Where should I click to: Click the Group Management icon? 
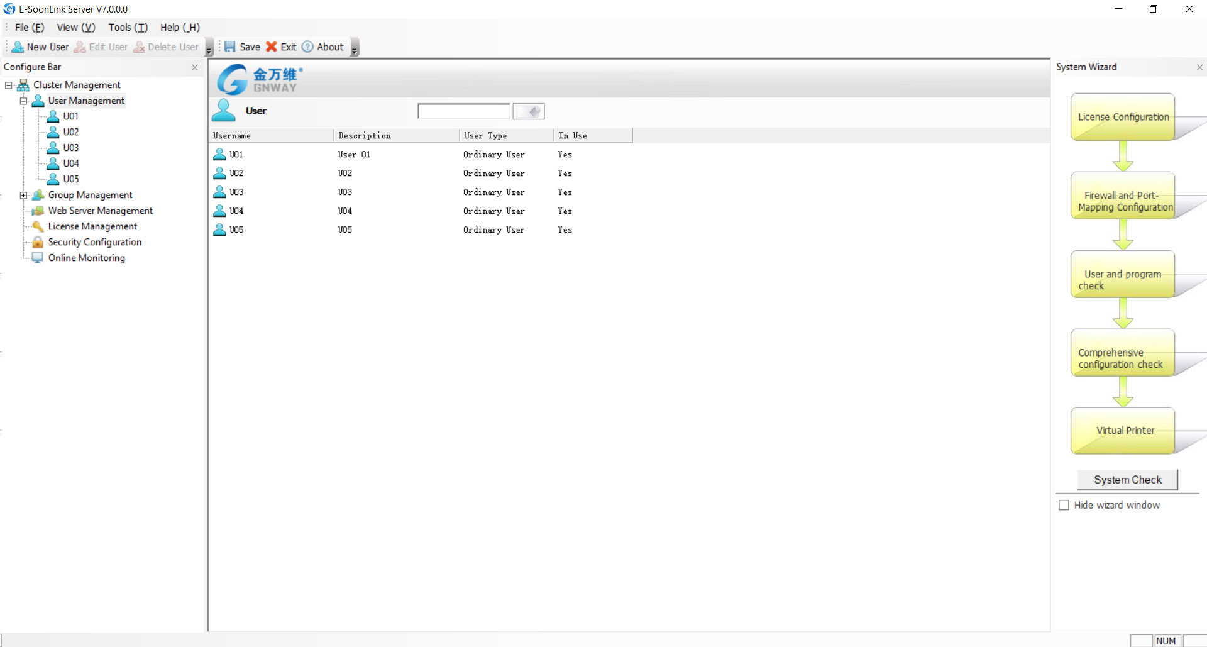click(x=38, y=195)
